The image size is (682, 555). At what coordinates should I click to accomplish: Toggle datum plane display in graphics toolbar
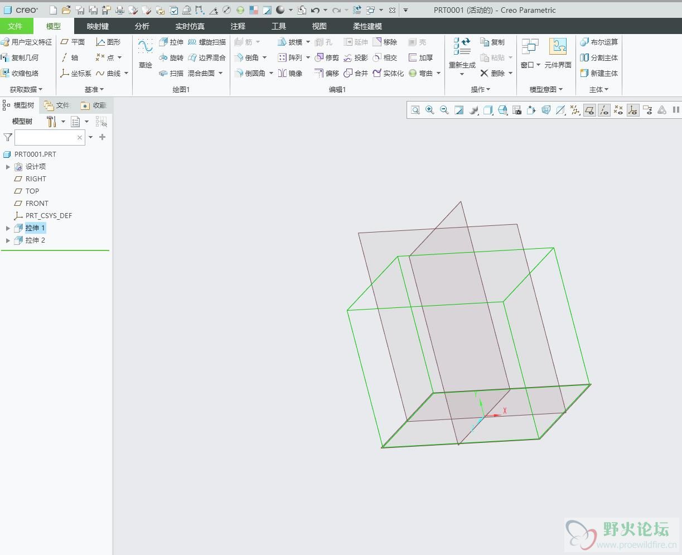pos(589,110)
